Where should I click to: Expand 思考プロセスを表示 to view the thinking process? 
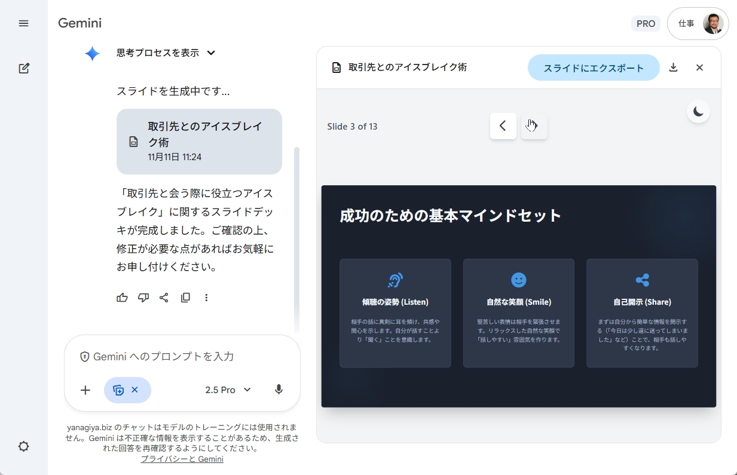[163, 53]
